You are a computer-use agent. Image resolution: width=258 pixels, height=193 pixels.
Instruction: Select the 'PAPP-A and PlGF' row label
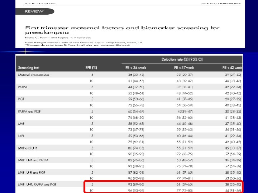coord(29,112)
